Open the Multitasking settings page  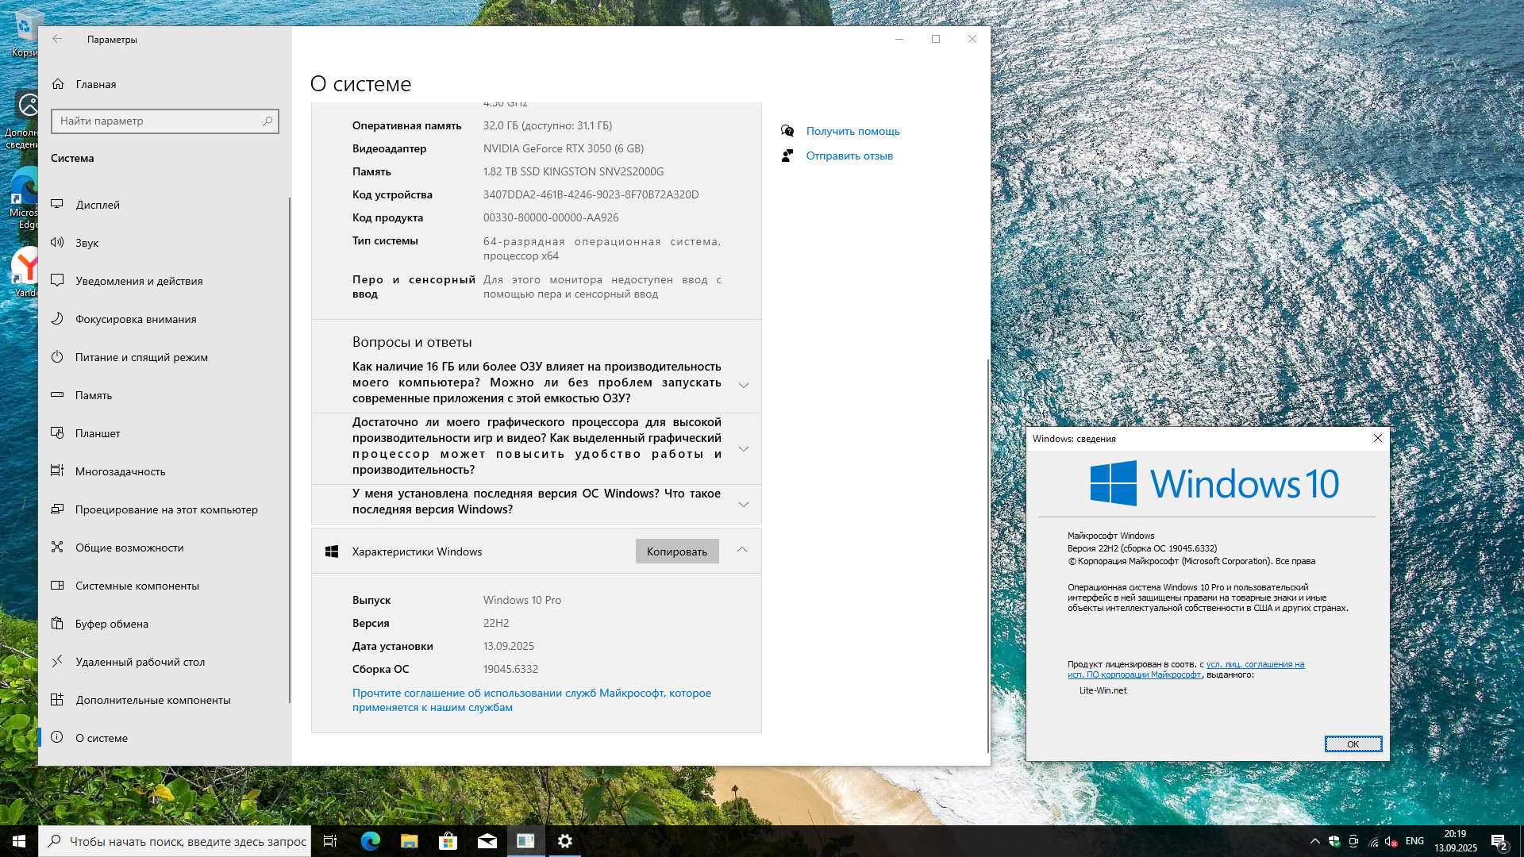tap(120, 471)
